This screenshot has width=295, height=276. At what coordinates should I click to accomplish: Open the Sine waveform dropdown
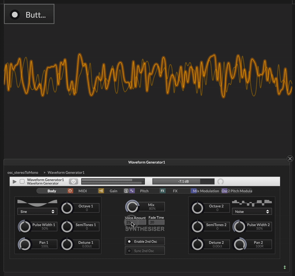pyautogui.click(x=37, y=212)
